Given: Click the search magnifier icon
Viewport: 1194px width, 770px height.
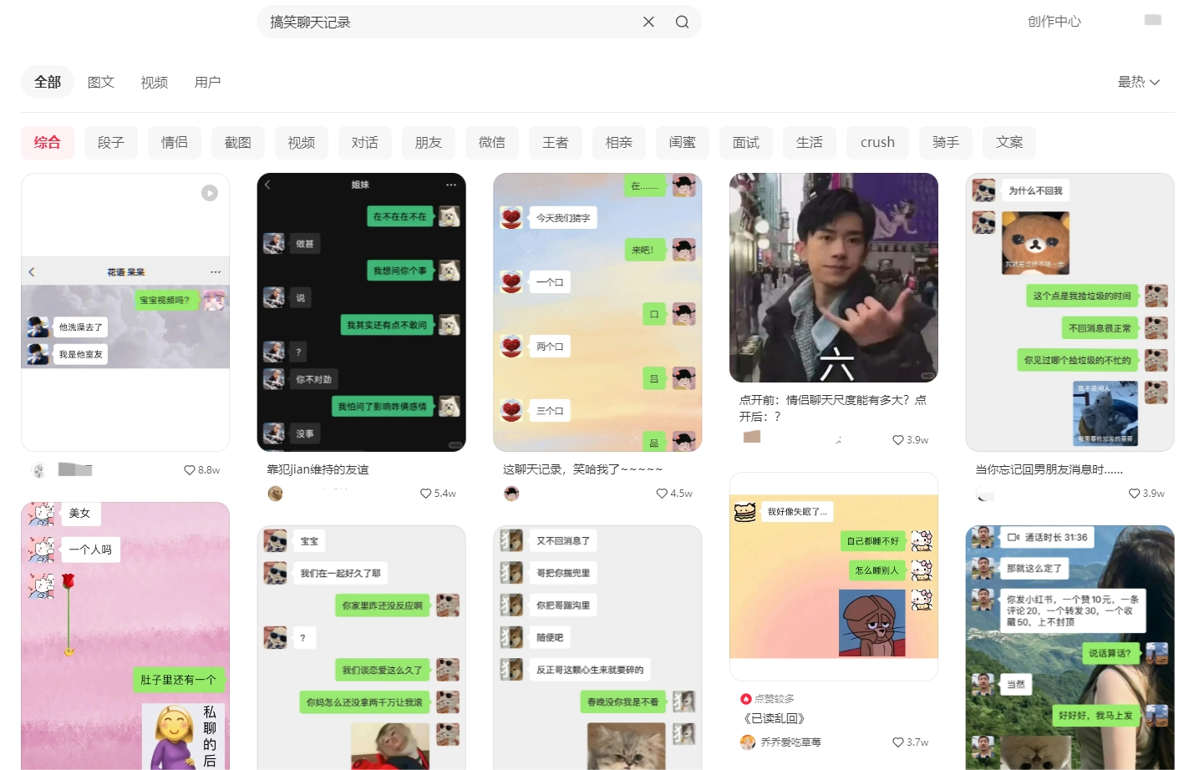Looking at the screenshot, I should coord(682,22).
